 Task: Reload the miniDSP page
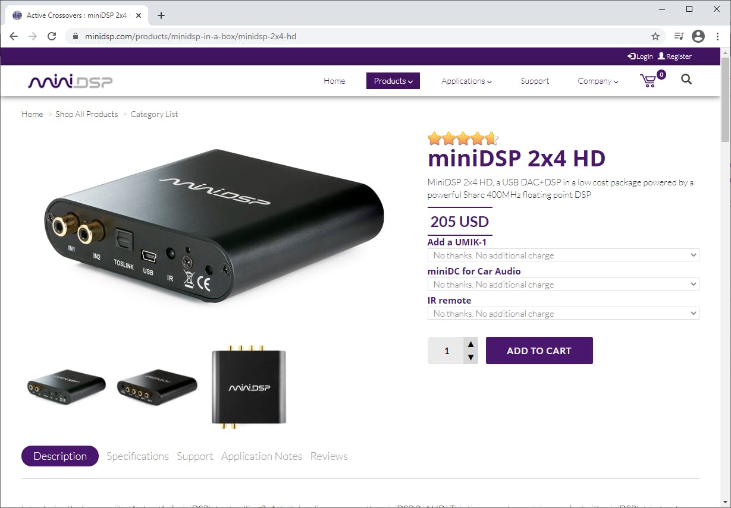(52, 36)
